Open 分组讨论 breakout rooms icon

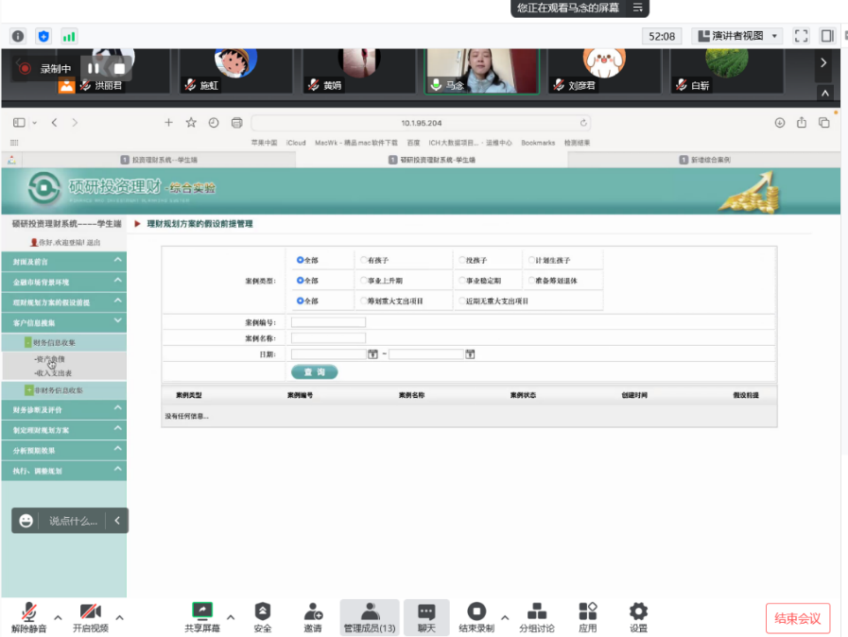[x=536, y=611]
